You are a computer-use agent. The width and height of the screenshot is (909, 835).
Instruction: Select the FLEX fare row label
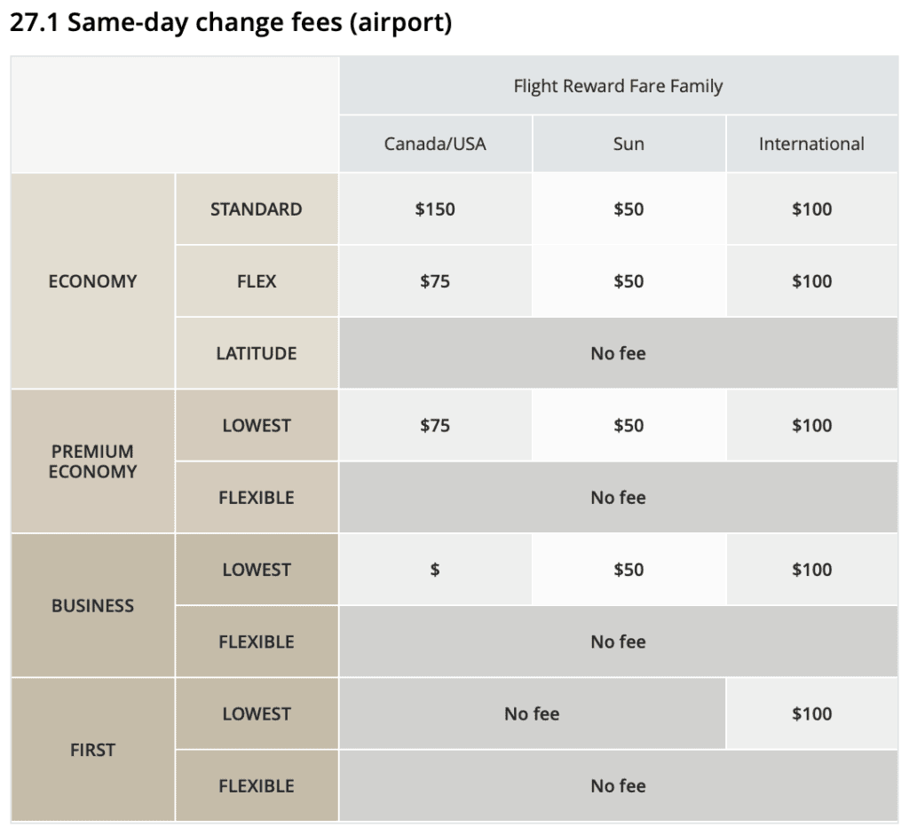tap(256, 281)
